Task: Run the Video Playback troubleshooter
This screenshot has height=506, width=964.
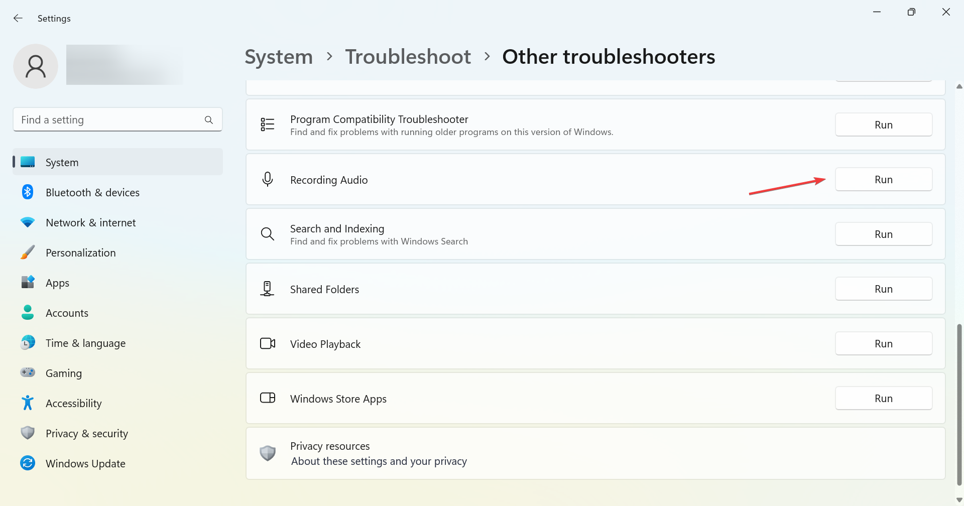Action: (x=883, y=344)
